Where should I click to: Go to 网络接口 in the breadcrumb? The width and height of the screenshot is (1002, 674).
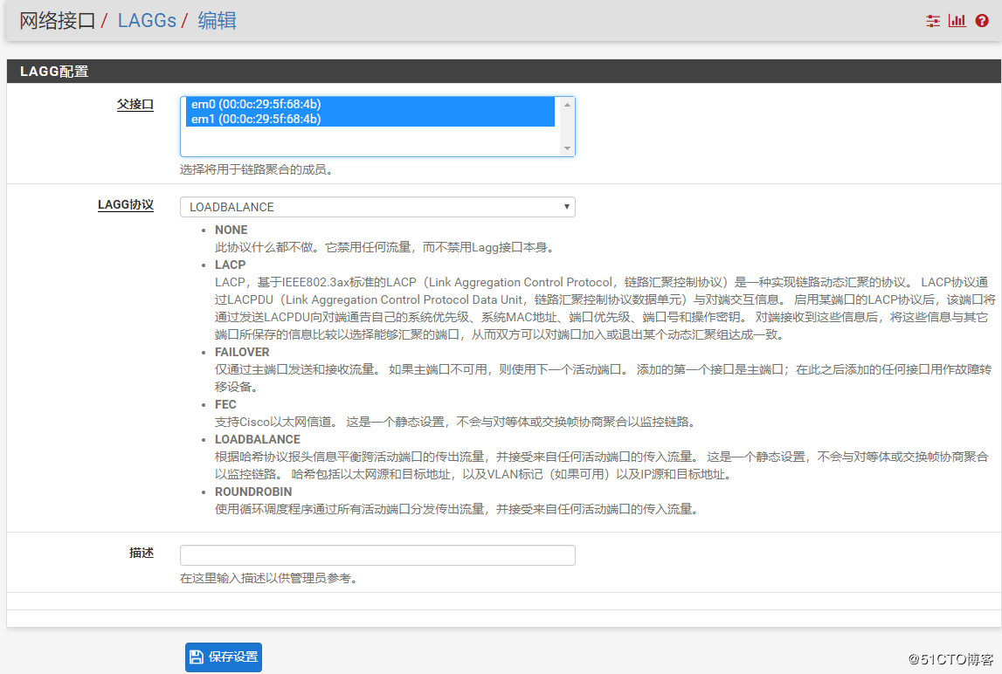[57, 21]
